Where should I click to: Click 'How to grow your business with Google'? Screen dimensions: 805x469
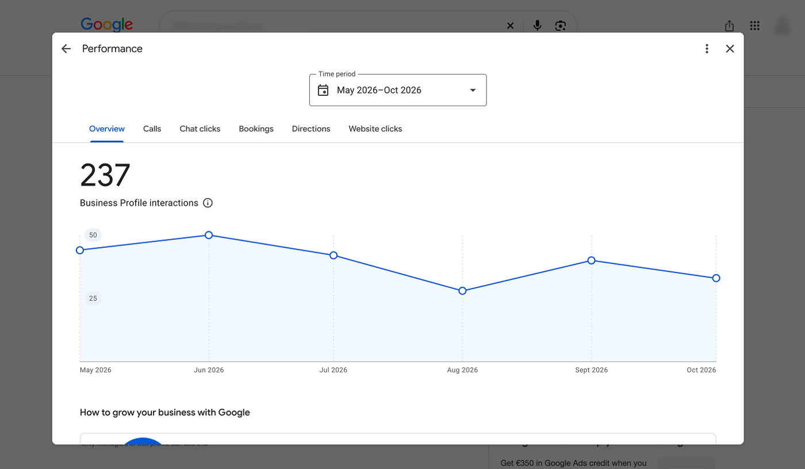tap(165, 412)
